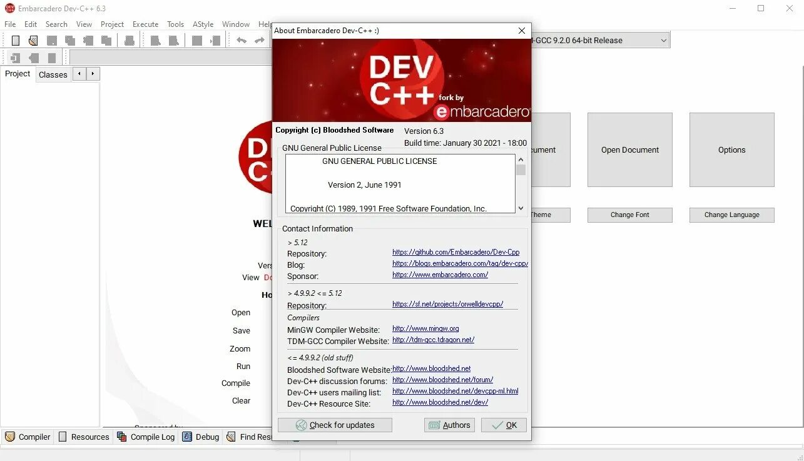The image size is (804, 461).
Task: Click Open Document on the welcome page
Action: (630, 149)
